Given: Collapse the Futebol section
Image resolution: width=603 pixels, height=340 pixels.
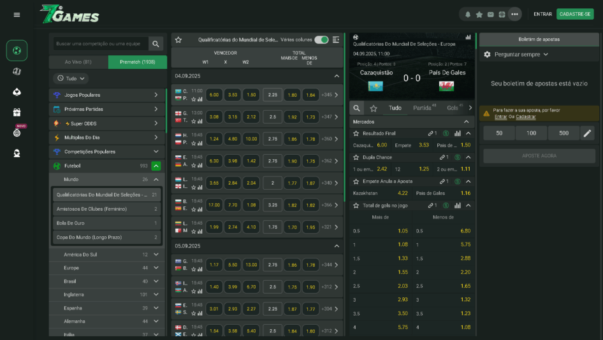Looking at the screenshot, I should click(x=156, y=166).
